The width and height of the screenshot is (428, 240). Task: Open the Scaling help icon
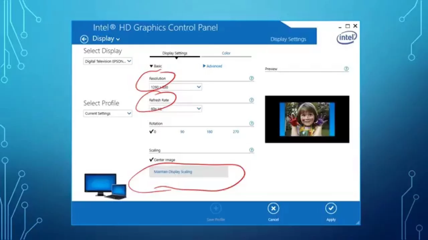[251, 150]
